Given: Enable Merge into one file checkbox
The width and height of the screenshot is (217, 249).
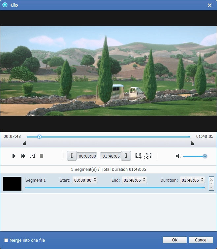Looking at the screenshot, I should (x=6, y=240).
